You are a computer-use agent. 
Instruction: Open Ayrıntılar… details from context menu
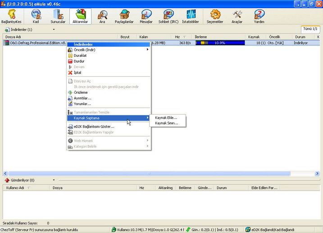point(109,98)
